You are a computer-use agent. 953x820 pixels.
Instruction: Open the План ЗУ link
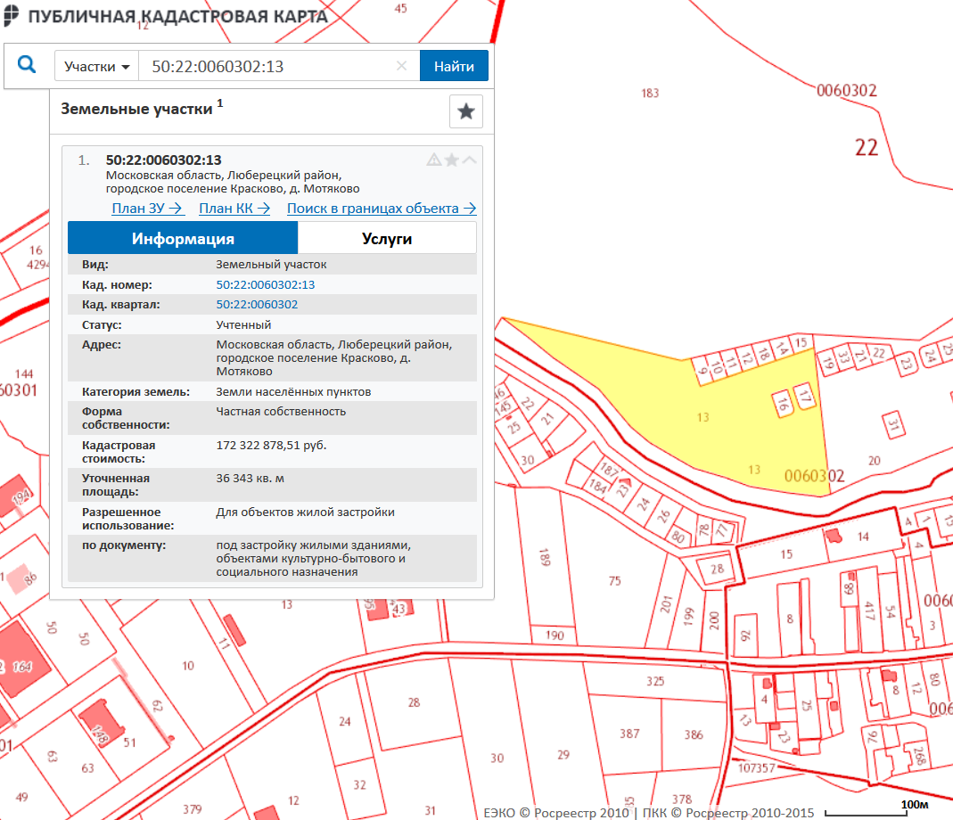pos(147,209)
